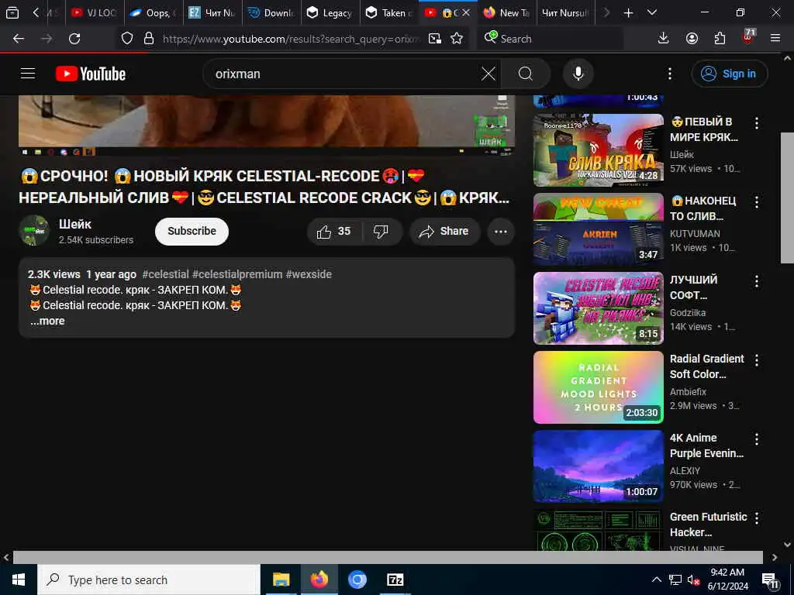The width and height of the screenshot is (794, 595).
Task: Click the browser Search box
Action: click(x=551, y=39)
